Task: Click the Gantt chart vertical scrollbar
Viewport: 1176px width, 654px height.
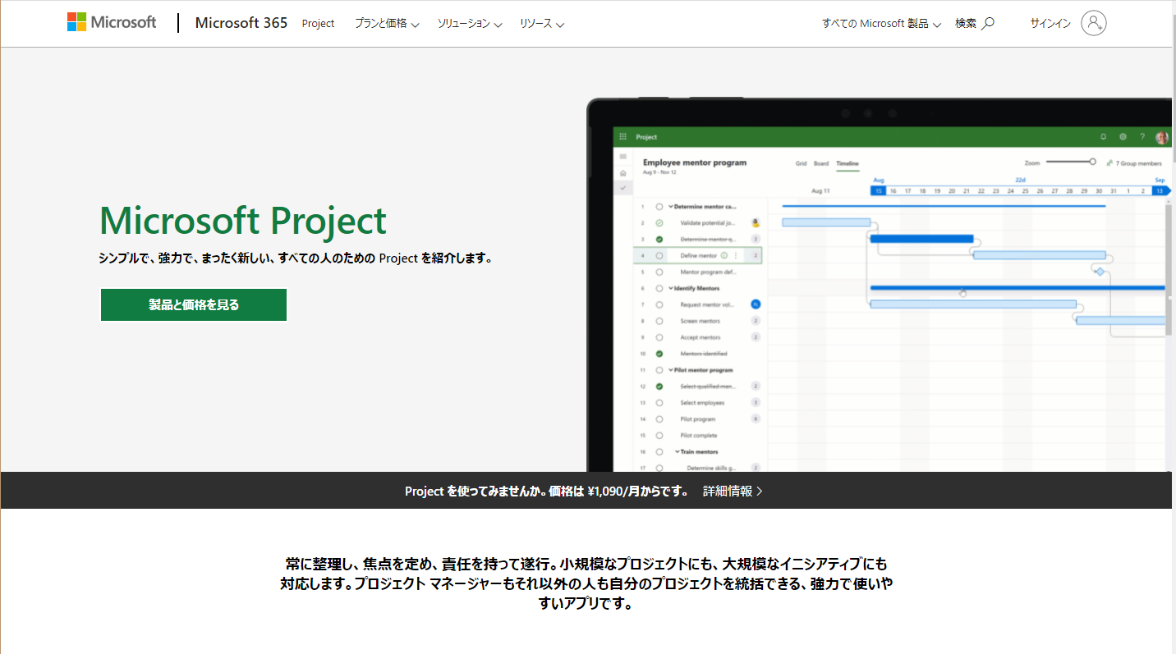Action: [x=1168, y=269]
